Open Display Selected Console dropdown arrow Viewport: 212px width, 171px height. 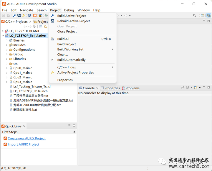tap(191, 88)
